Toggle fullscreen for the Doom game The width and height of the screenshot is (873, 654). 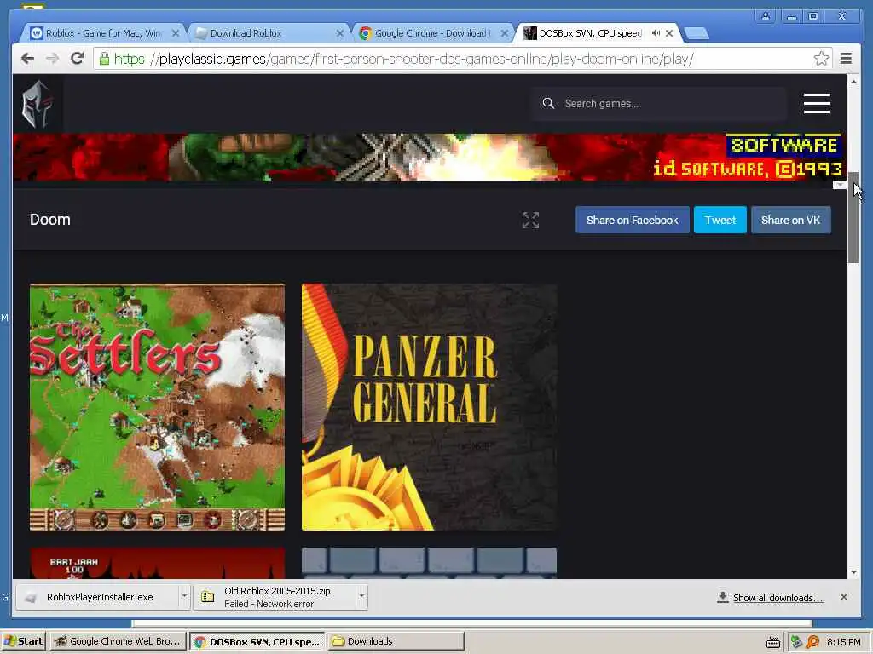click(530, 221)
